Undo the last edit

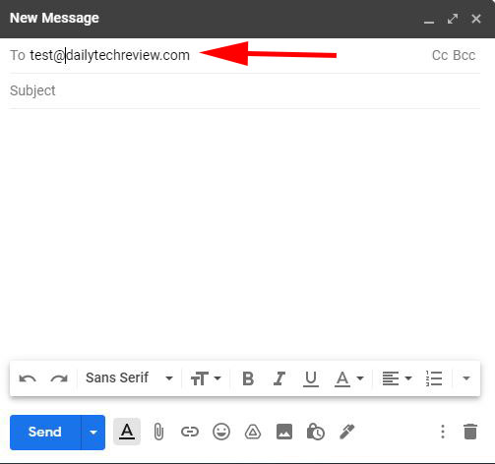(28, 378)
